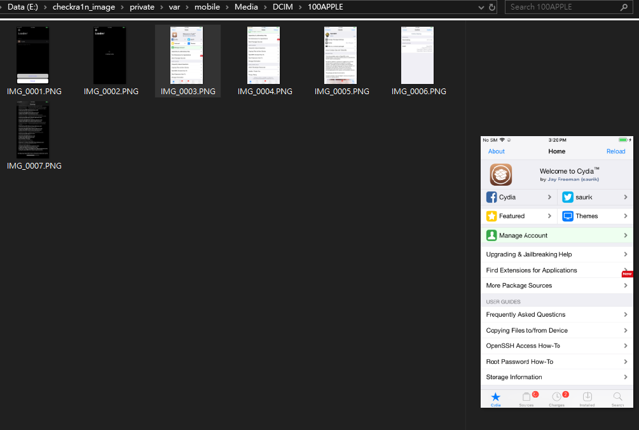This screenshot has width=639, height=430.
Task: Open OpenSSH Access How-To row
Action: click(557, 345)
